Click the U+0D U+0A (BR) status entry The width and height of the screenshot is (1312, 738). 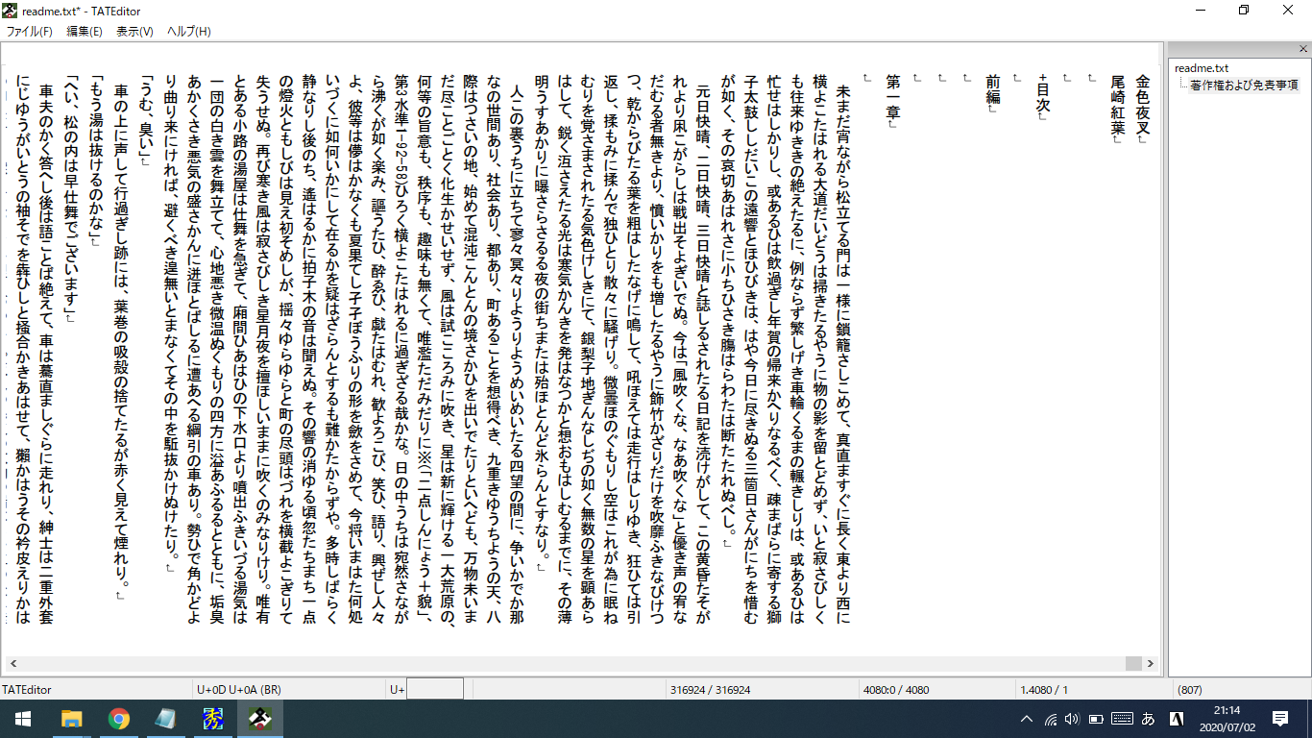click(x=239, y=690)
